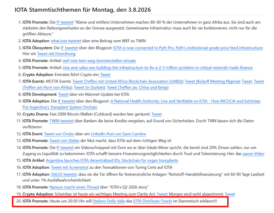The height and width of the screenshot is (213, 274).
Task: Open the 'ganze Video' link
Action: coord(253,154)
